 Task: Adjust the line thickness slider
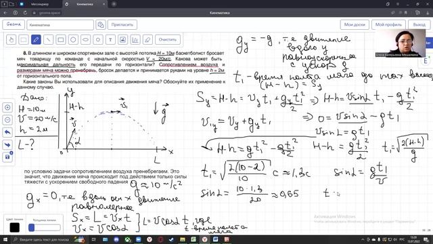pyautogui.click(x=45, y=228)
